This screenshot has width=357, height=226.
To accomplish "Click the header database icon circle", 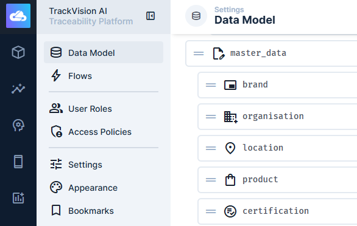I will (x=196, y=16).
